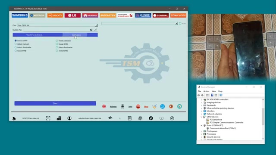Open the Facebook link icon
This screenshot has width=276, height=155.
point(151,118)
